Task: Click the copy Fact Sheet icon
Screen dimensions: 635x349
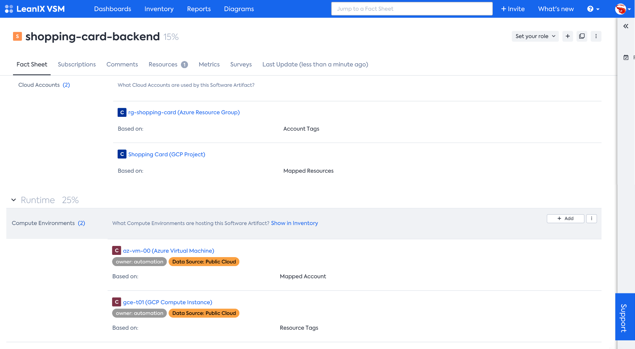Action: click(x=582, y=36)
